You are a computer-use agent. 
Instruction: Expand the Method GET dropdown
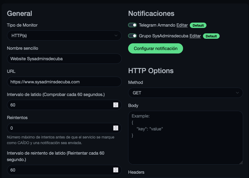tap(185, 93)
